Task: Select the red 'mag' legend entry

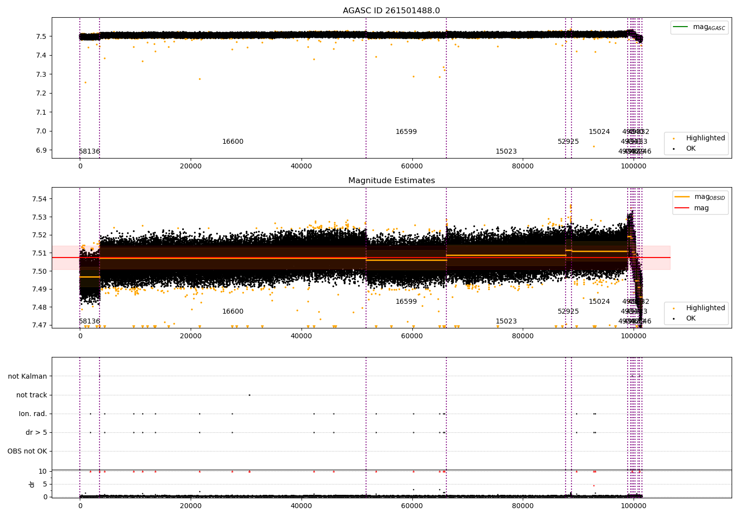Action: [x=692, y=208]
